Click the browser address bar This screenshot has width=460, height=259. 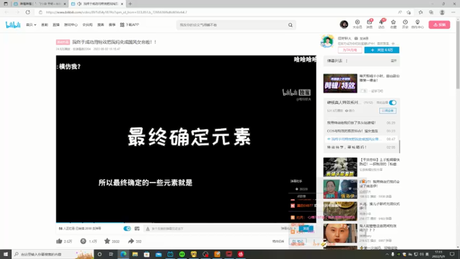click(217, 12)
